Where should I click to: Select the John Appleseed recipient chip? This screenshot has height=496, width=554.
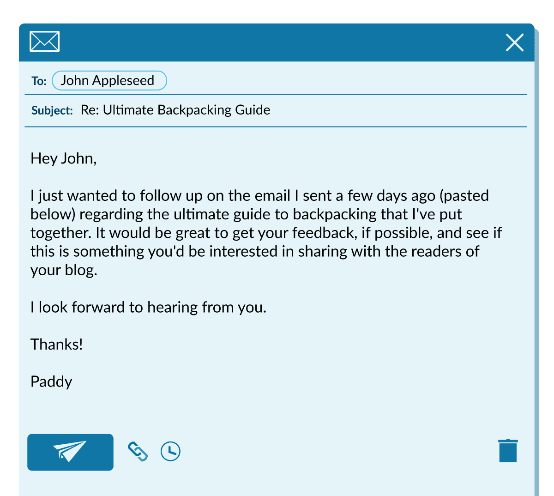tap(109, 80)
